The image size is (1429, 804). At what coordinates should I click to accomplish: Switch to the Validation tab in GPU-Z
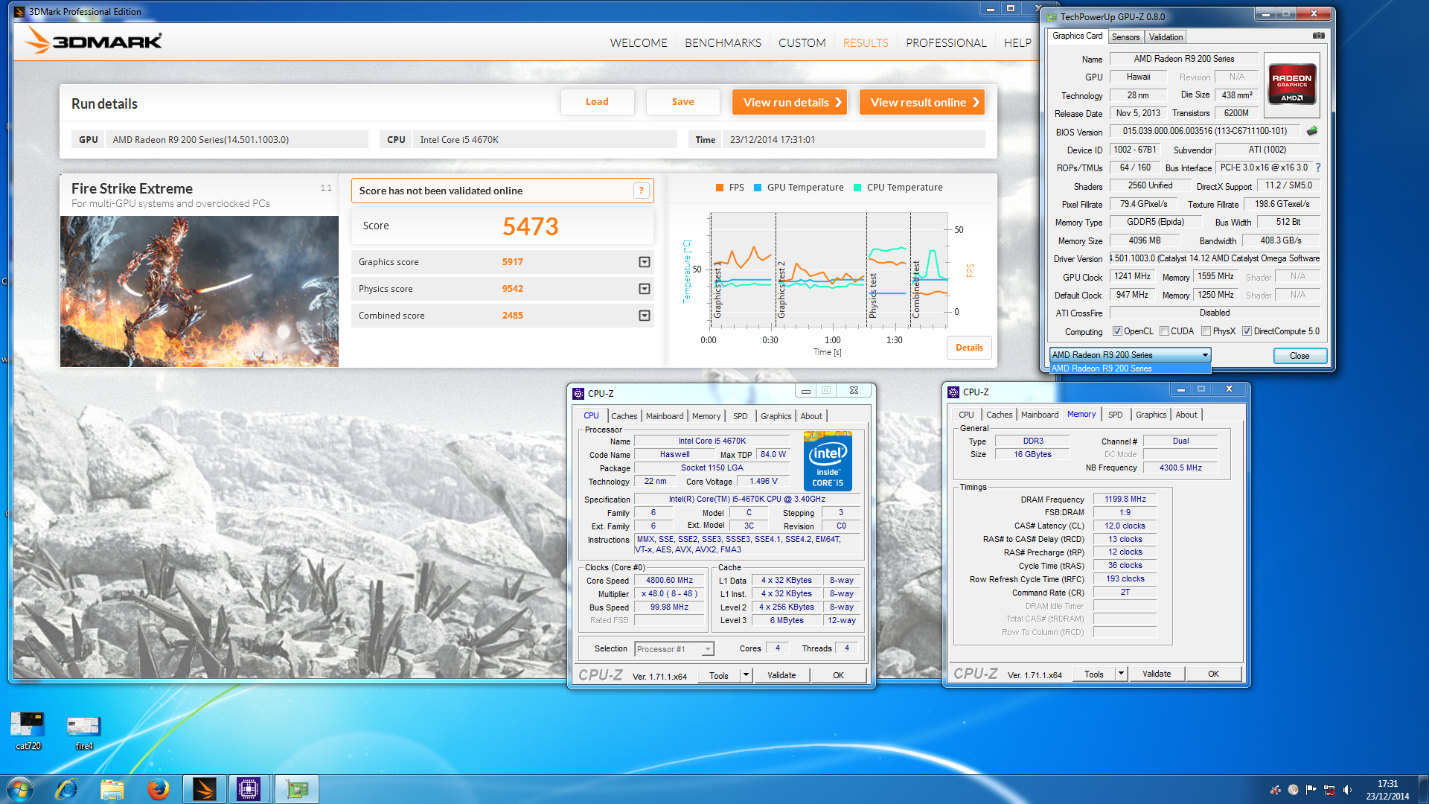click(1166, 36)
